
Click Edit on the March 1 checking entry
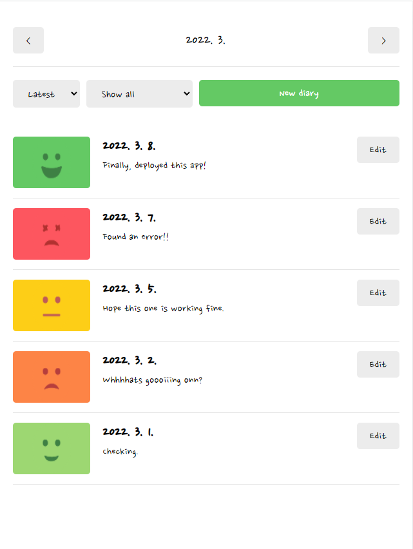coord(378,436)
